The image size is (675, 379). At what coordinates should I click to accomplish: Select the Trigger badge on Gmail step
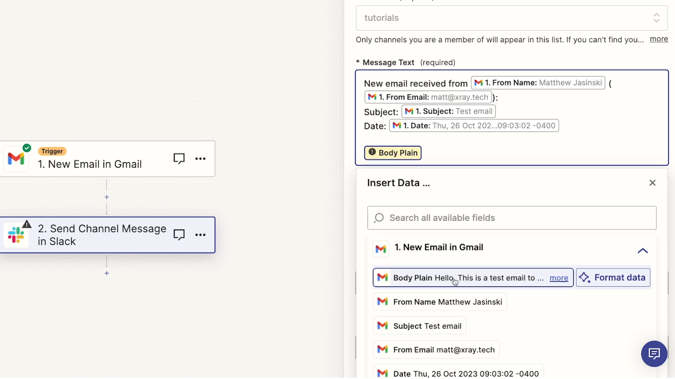[52, 151]
